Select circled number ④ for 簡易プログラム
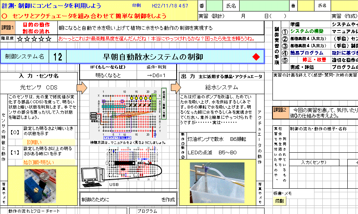This screenshot has width=358, height=214. (285, 53)
